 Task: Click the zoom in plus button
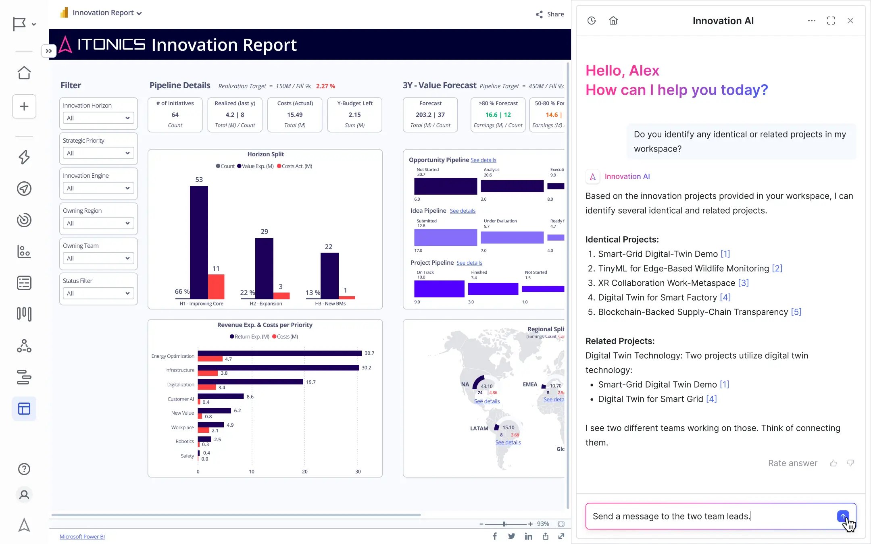[530, 524]
